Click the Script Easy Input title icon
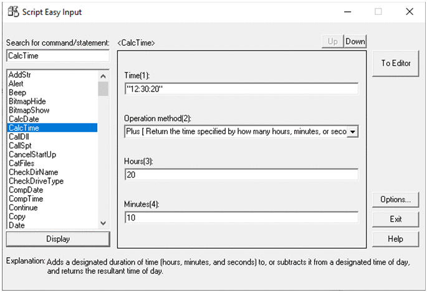Image resolution: width=427 pixels, height=292 pixels. 12,11
